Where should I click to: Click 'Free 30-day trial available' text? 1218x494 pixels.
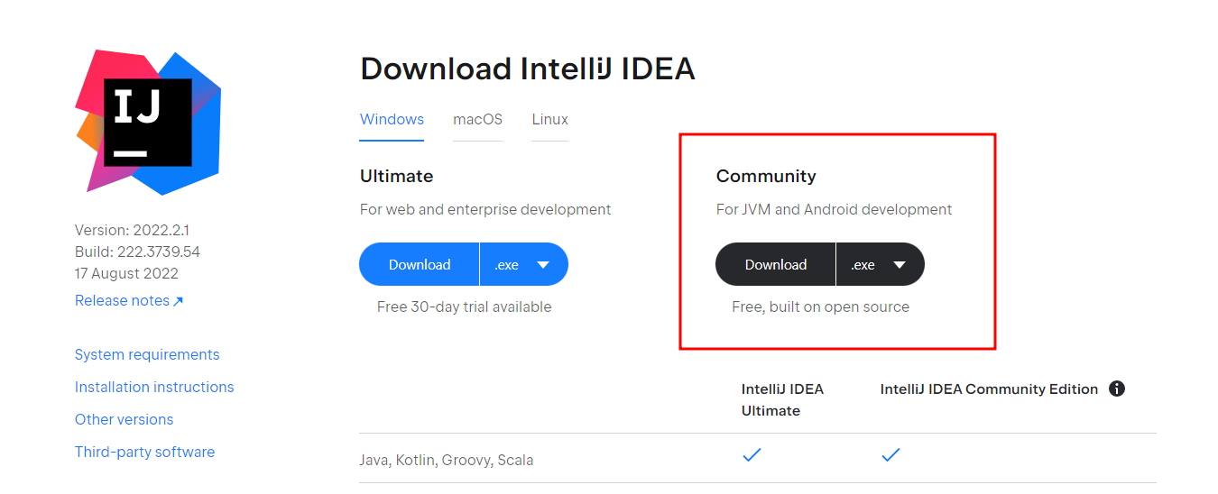pos(464,306)
